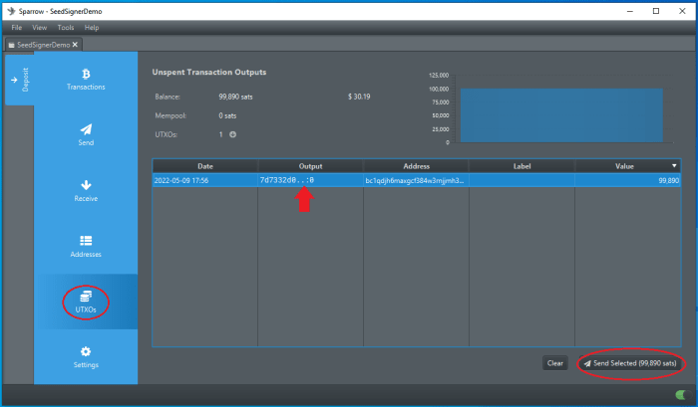Viewport: 698px width, 407px height.
Task: Click the Label cell of the UTXO row
Action: click(x=522, y=180)
